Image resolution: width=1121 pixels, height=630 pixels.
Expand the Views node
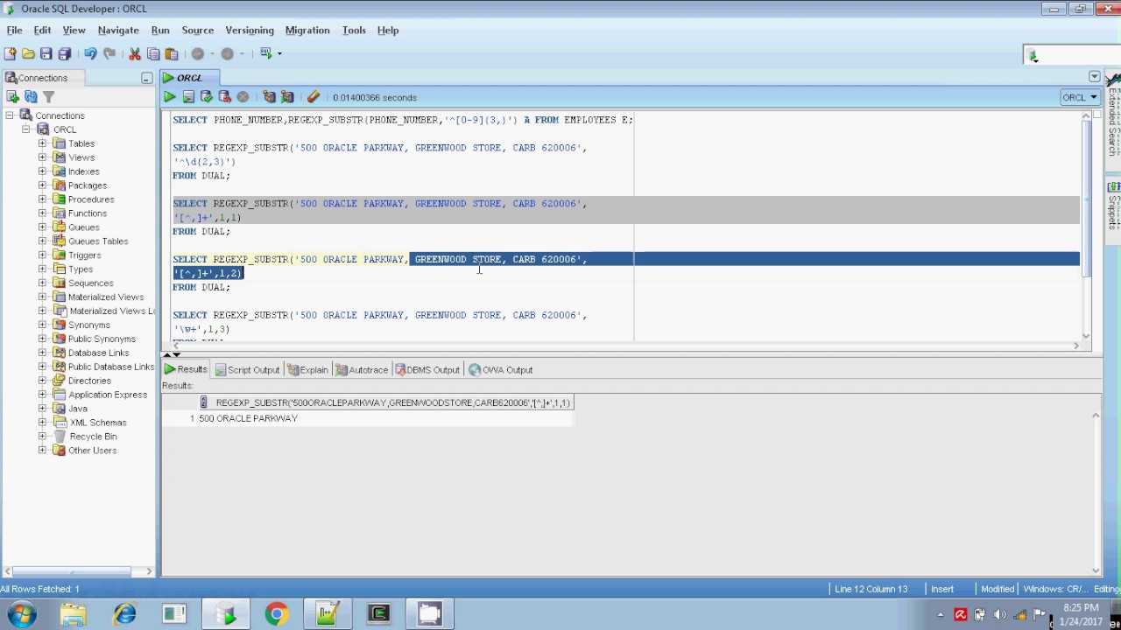(42, 157)
